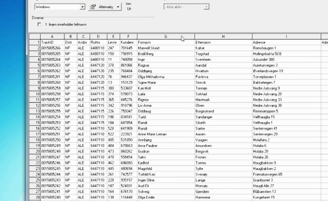Select column C header

tap(84, 36)
